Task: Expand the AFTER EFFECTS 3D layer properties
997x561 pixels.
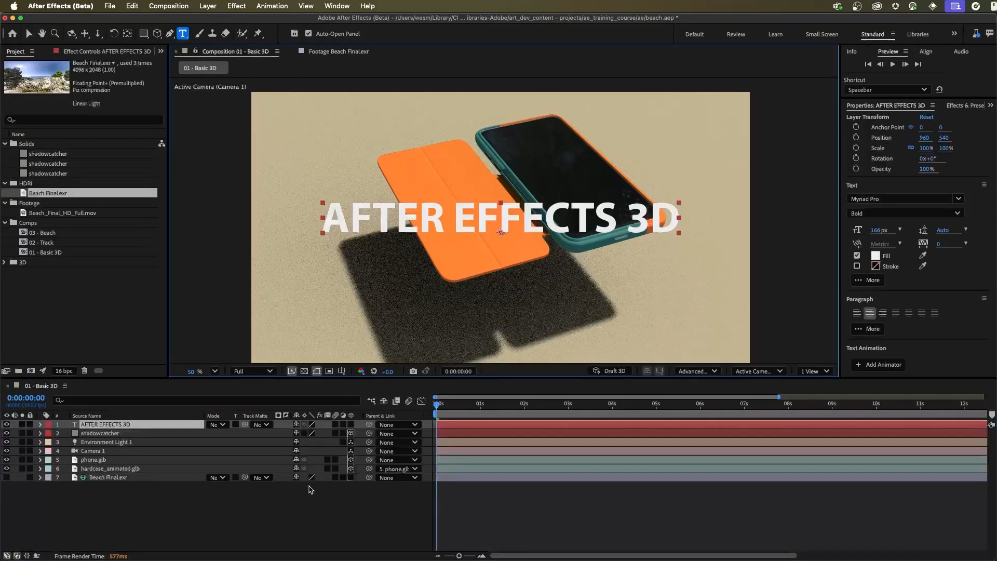Action: [40, 425]
